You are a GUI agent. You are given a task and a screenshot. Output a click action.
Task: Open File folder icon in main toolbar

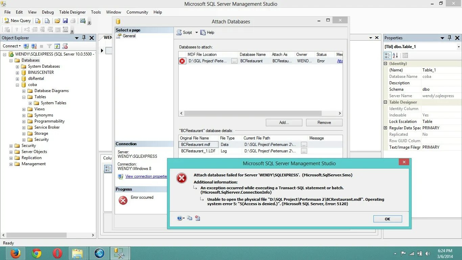pos(57,21)
